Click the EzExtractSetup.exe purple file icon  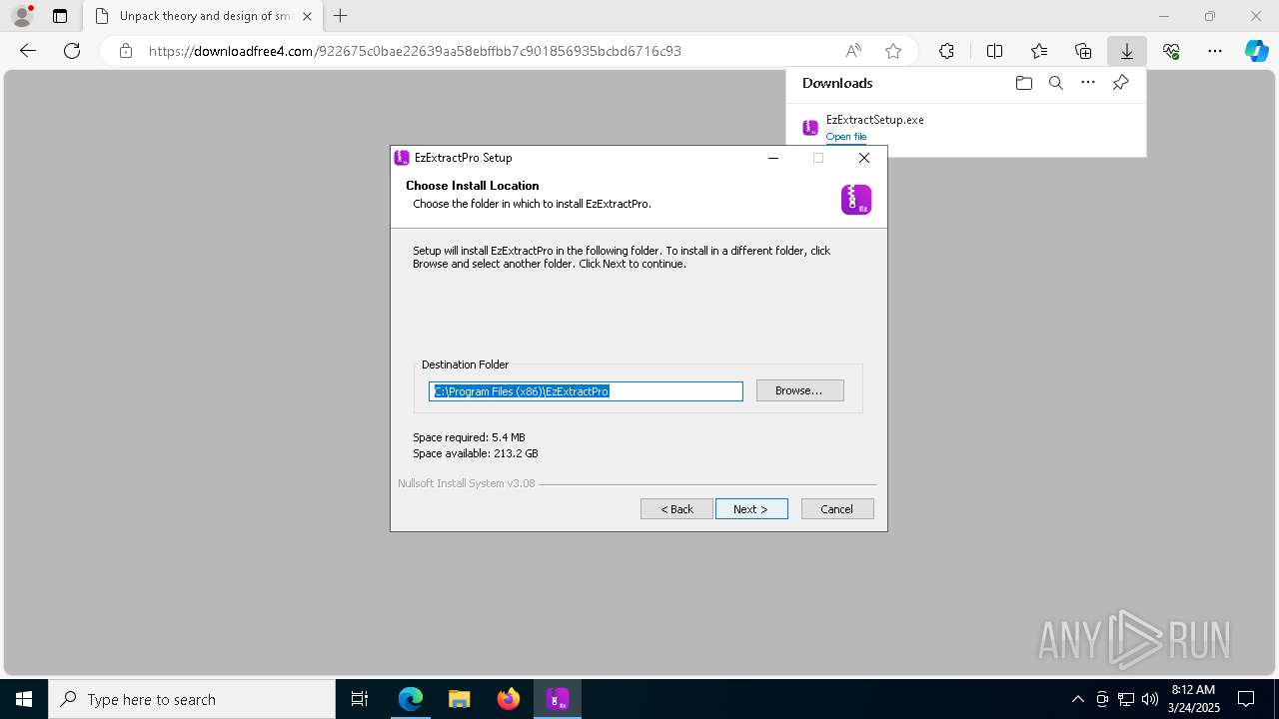tap(810, 128)
